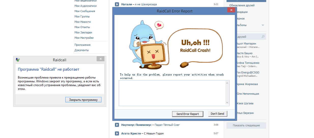Viewport: 314px width, 138px height.
Task: Click the 3:22 track duration
Action: pyautogui.click(x=216, y=4)
